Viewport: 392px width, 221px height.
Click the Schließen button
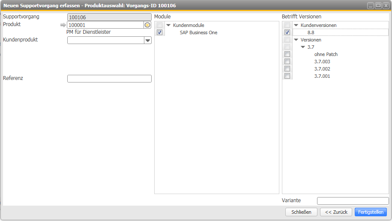[301, 212]
